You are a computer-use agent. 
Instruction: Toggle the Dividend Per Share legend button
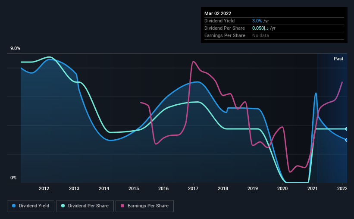(x=85, y=206)
